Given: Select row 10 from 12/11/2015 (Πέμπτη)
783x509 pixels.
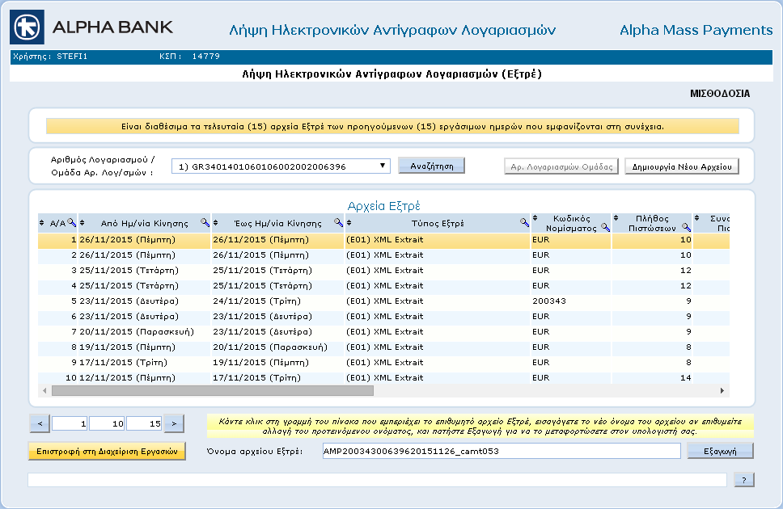Looking at the screenshot, I should click(x=383, y=378).
